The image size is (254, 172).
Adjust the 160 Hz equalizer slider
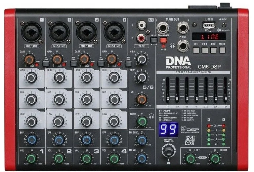click(177, 99)
